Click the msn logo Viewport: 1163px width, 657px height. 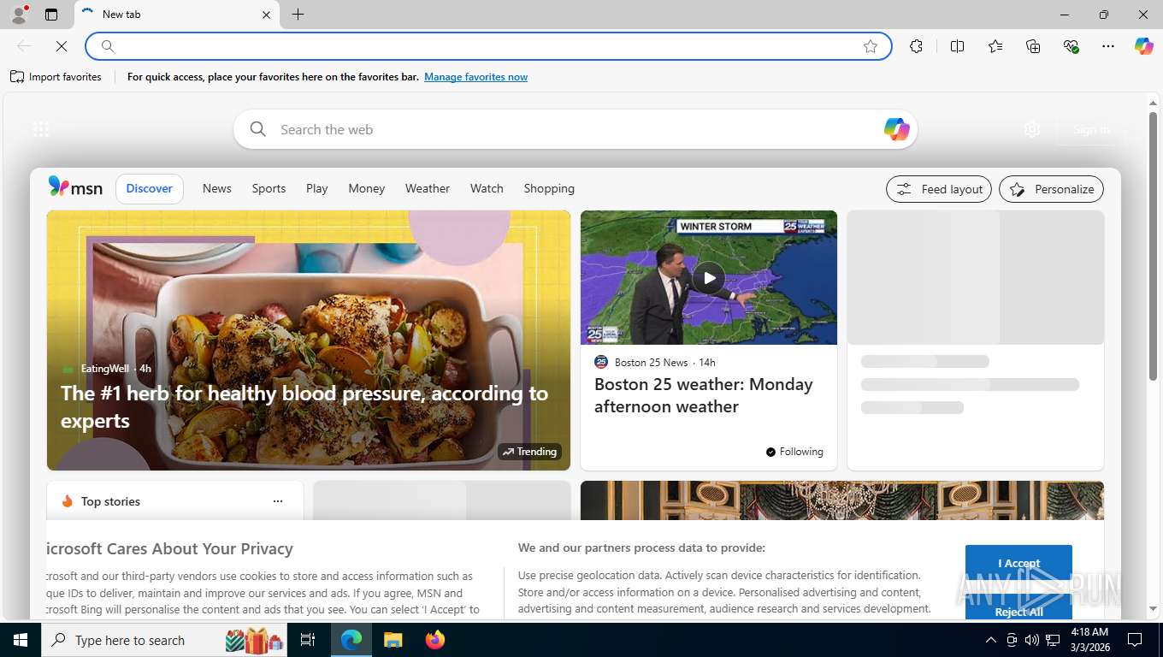pos(75,187)
